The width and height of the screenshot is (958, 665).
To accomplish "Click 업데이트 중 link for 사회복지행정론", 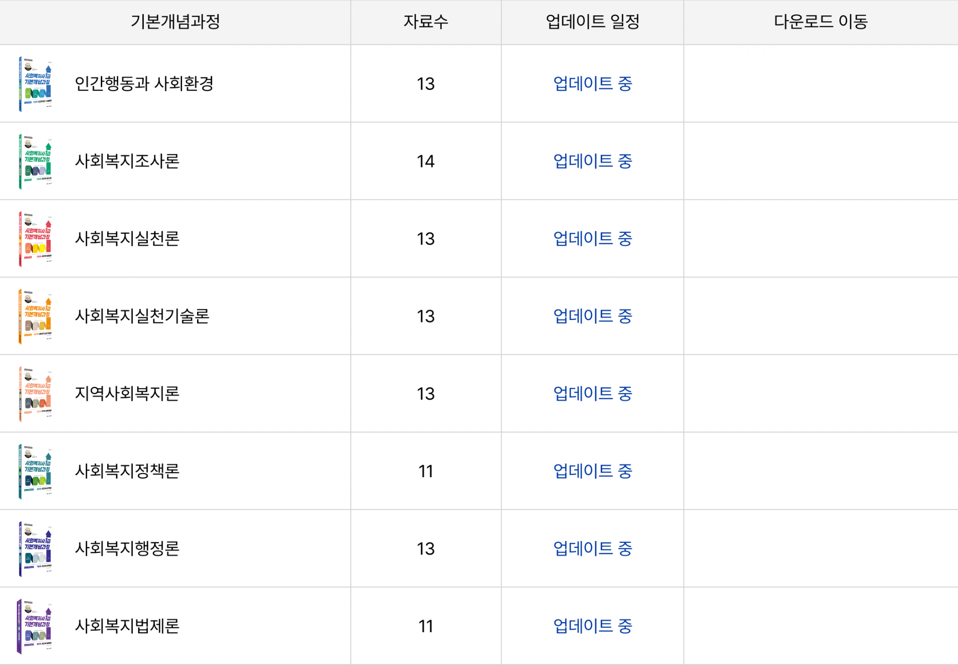I will tap(592, 549).
